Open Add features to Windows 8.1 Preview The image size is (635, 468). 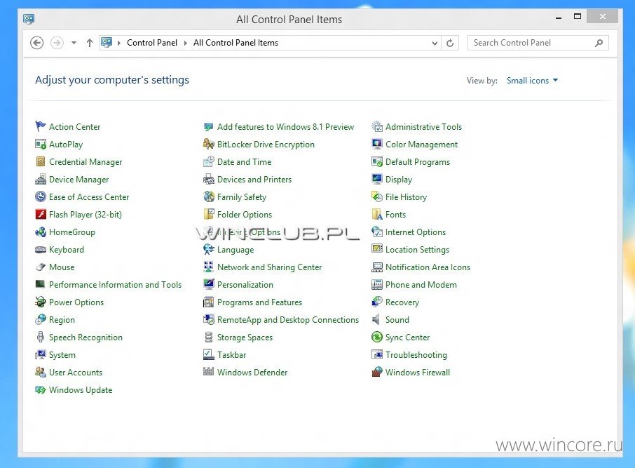[x=285, y=126]
